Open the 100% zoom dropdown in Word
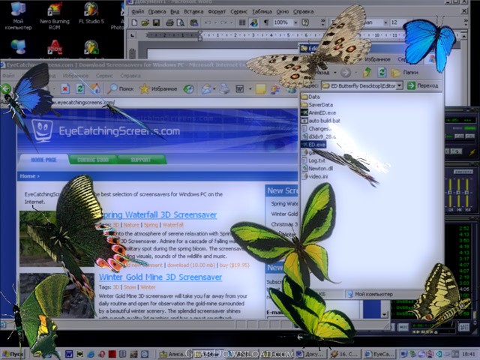Image resolution: width=480 pixels, height=360 pixels. coord(295,22)
